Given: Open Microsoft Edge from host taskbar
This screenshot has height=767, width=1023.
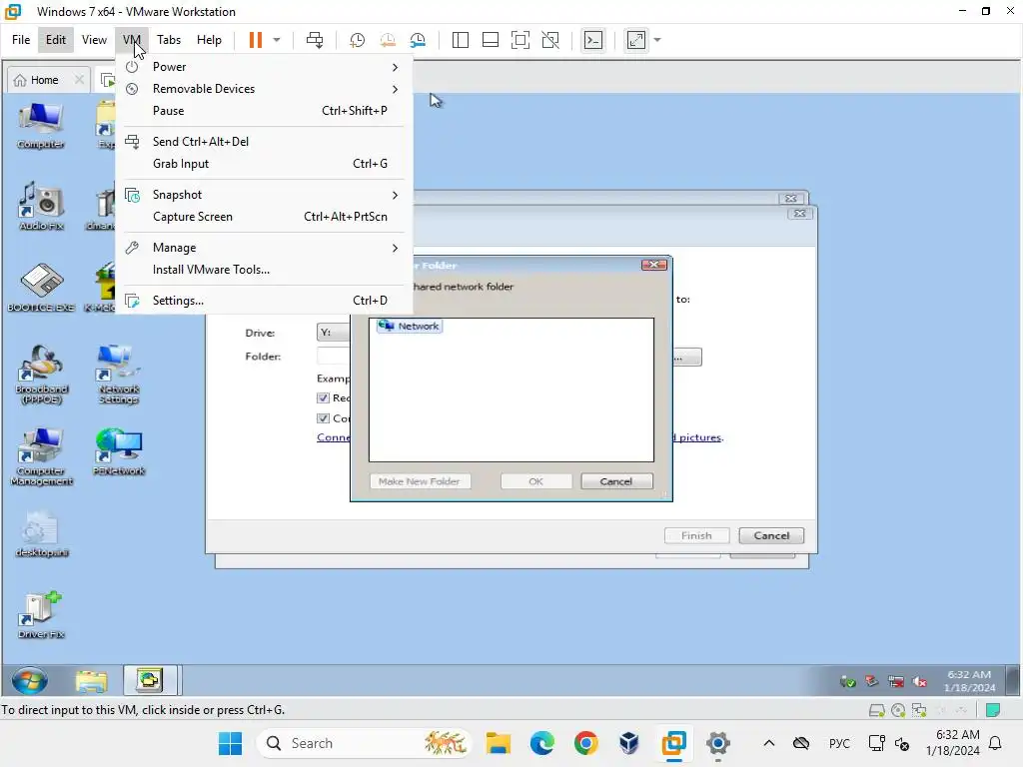Looking at the screenshot, I should (542, 743).
